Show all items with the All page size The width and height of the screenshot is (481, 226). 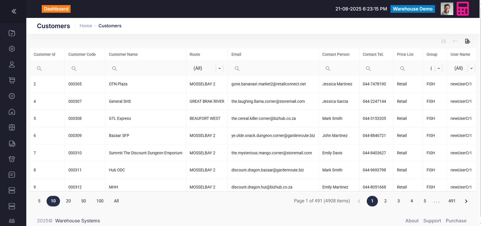click(116, 201)
